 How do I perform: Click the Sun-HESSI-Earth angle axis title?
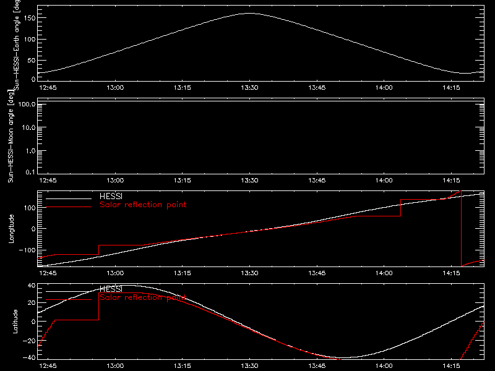pos(17,45)
